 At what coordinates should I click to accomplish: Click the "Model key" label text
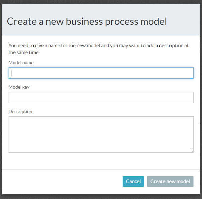(19, 87)
